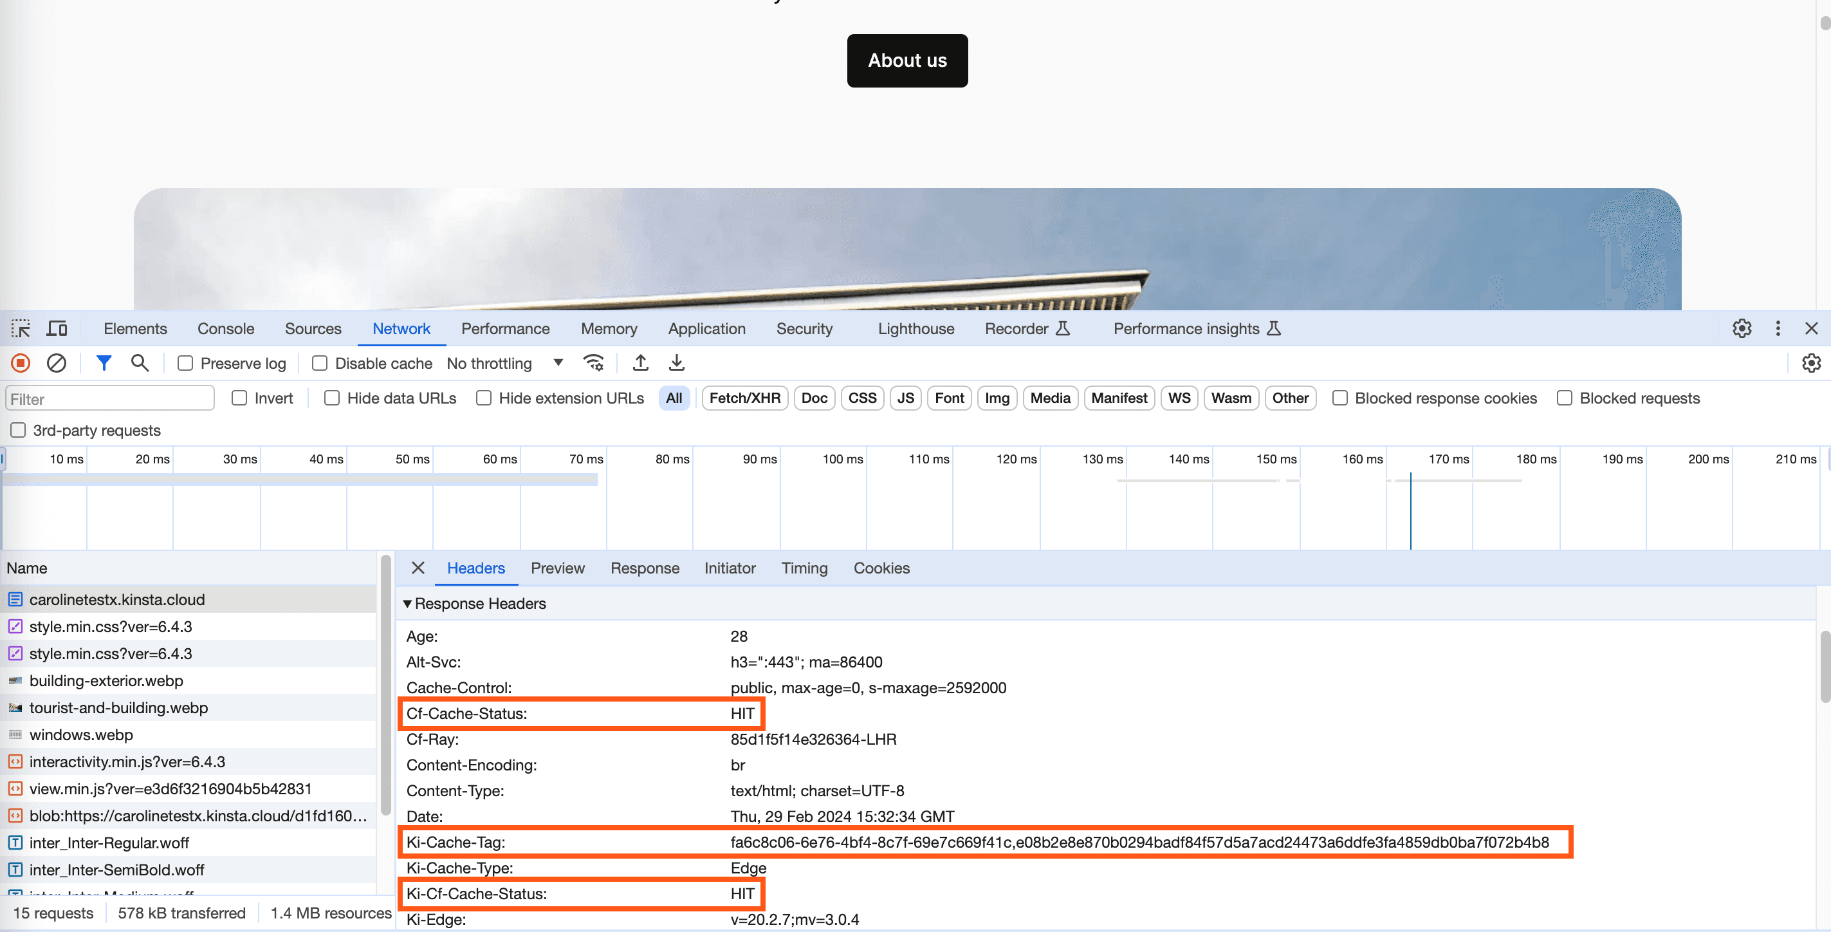Click the Fetch/XHR filter button
The width and height of the screenshot is (1831, 932).
[x=744, y=397]
